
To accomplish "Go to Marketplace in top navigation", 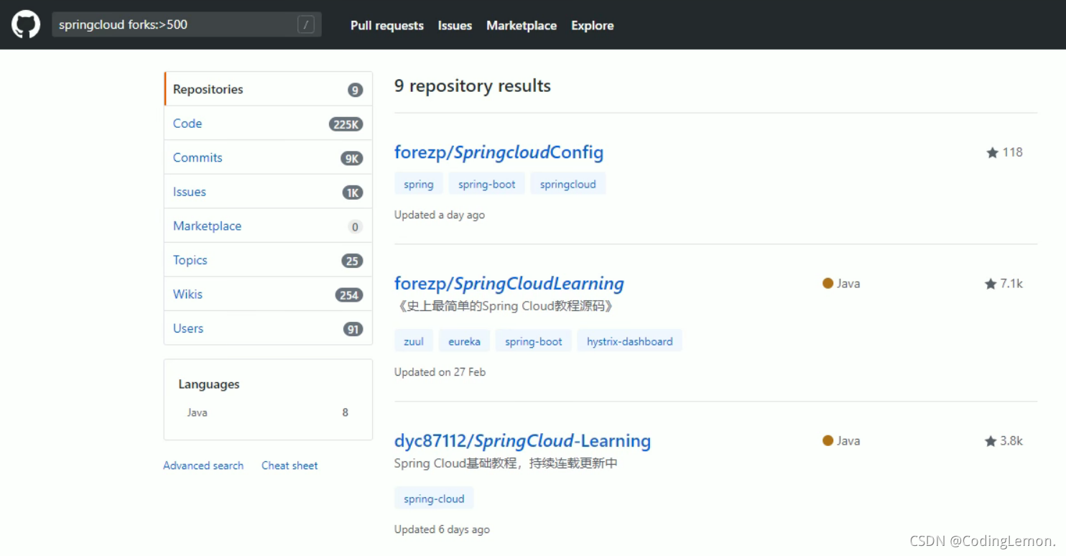I will [x=522, y=25].
